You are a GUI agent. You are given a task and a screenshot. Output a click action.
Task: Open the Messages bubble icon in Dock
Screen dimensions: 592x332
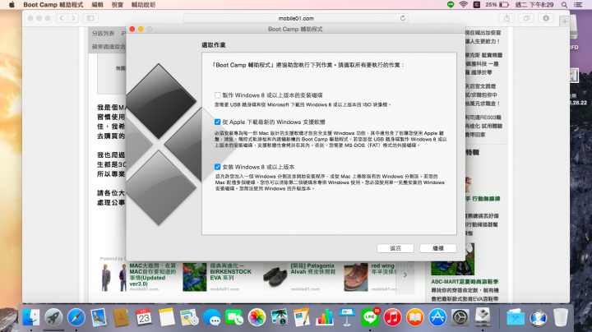(212, 317)
